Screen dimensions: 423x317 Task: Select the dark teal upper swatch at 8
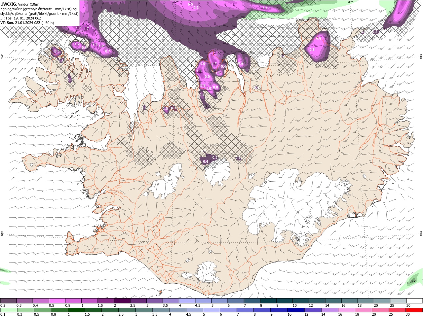pyautogui.click(x=268, y=301)
